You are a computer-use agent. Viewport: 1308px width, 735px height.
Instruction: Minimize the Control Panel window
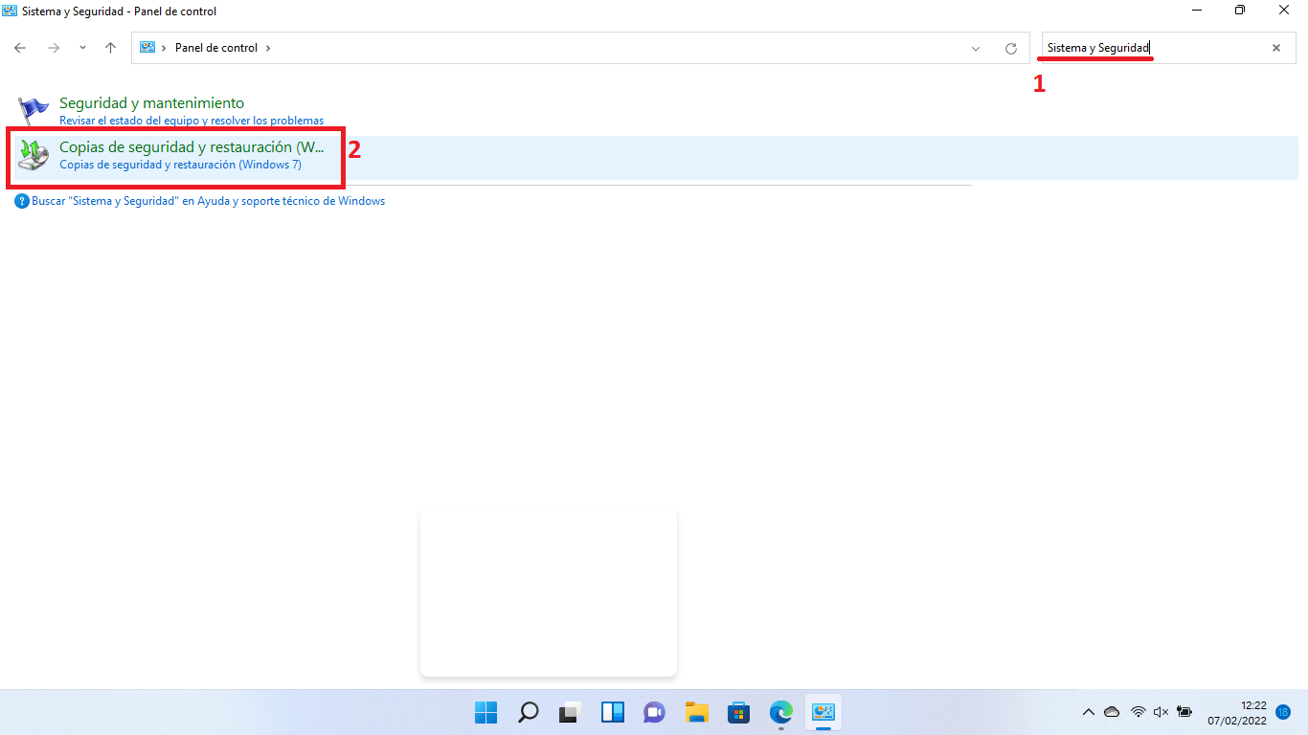tap(1198, 11)
